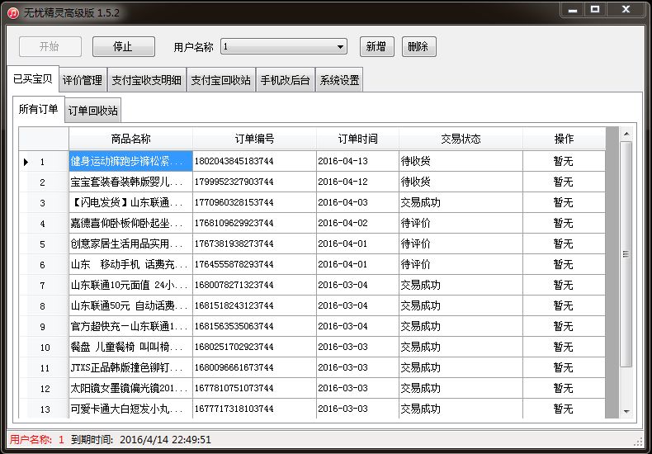This screenshot has width=652, height=454.
Task: Select the 订单回收站 sub-tab
Action: pos(92,111)
